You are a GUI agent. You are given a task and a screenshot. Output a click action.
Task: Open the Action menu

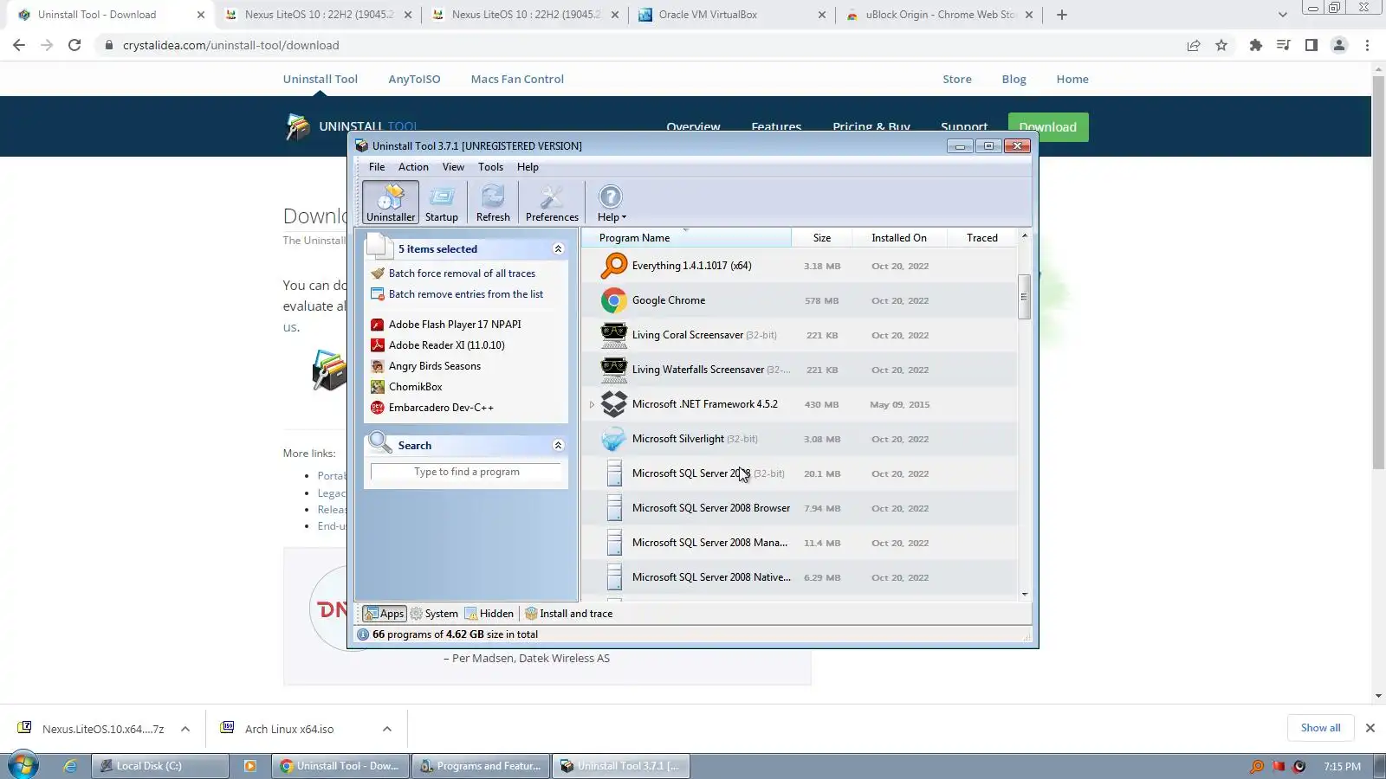[413, 167]
